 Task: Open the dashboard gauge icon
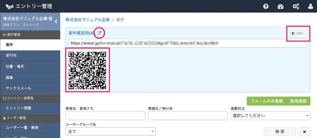click(280, 6)
